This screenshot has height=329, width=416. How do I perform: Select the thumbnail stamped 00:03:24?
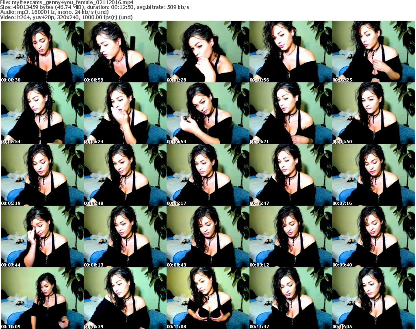coord(125,113)
